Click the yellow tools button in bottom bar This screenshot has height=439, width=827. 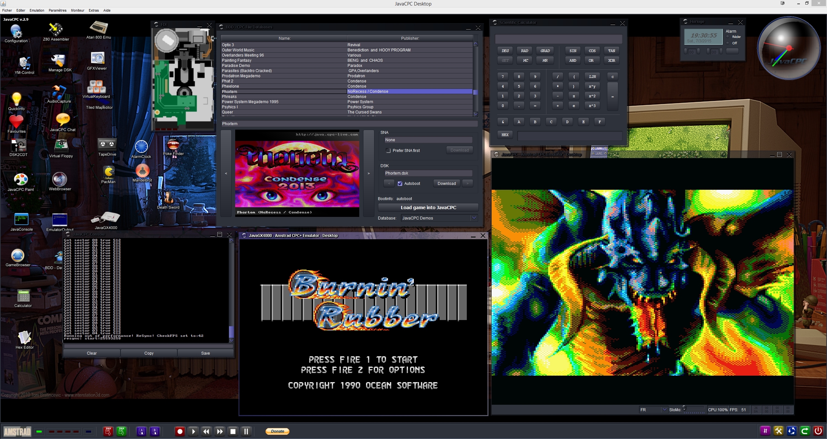point(779,431)
